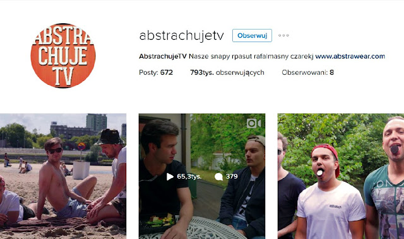This screenshot has height=239, width=404.
Task: Open the video post with two men
Action: (202, 176)
